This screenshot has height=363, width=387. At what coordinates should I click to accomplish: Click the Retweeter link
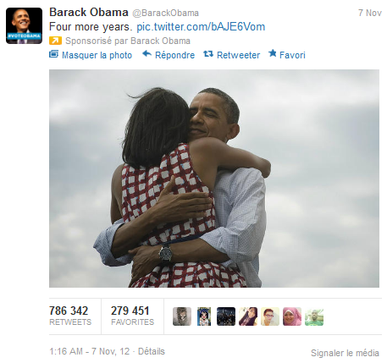point(238,55)
